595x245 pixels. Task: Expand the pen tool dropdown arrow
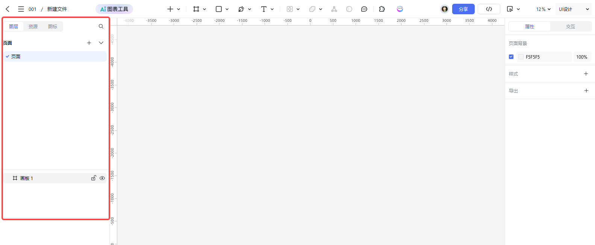[x=250, y=9]
